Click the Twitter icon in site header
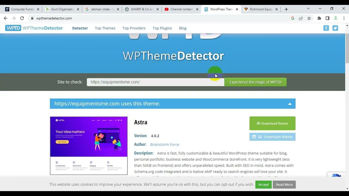This screenshot has width=349, height=196. tap(335, 28)
